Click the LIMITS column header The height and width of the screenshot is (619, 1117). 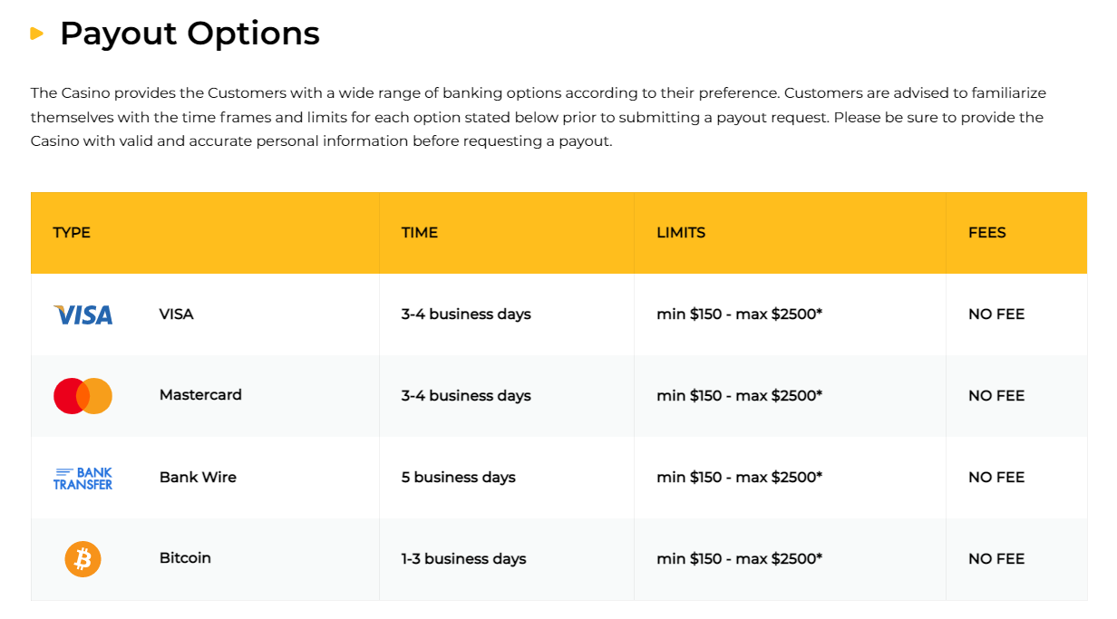click(681, 233)
